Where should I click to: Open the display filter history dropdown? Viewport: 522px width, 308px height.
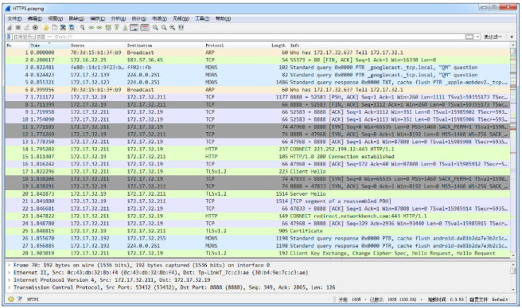coord(477,37)
